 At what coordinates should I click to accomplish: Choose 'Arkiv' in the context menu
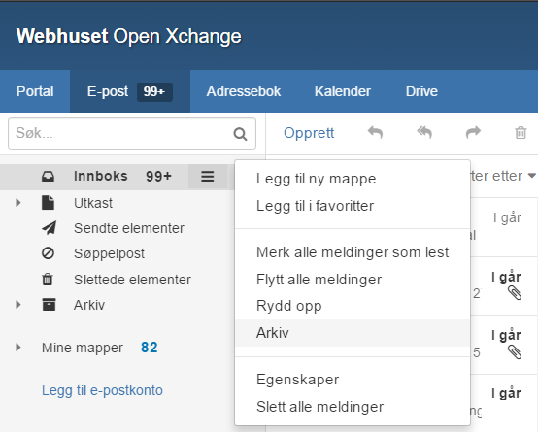click(353, 333)
